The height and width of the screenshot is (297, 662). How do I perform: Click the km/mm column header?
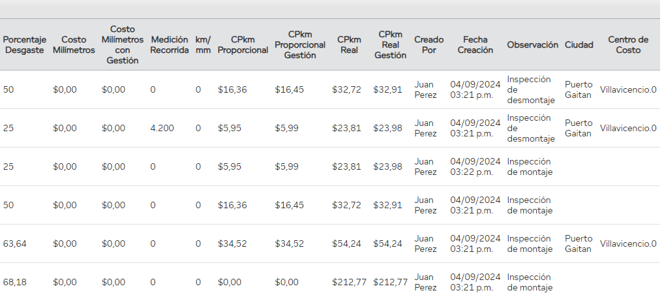click(203, 45)
